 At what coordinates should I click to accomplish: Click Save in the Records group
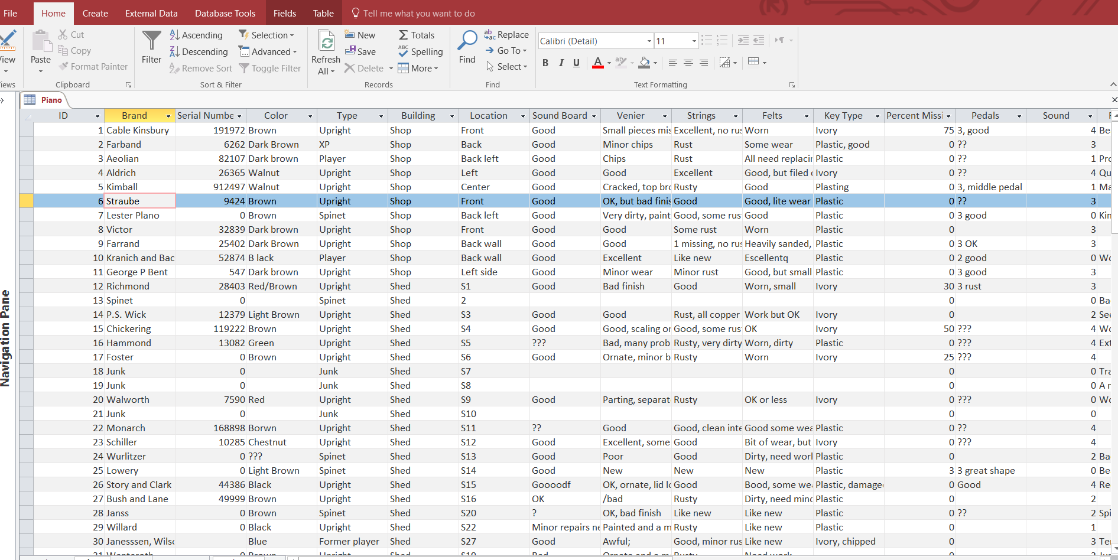point(360,52)
